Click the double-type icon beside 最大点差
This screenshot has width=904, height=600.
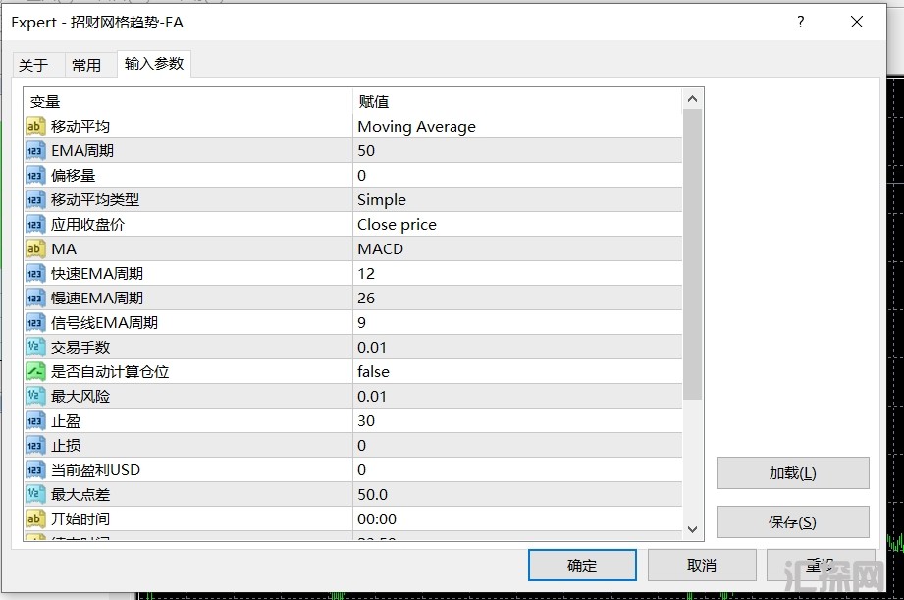pyautogui.click(x=34, y=494)
